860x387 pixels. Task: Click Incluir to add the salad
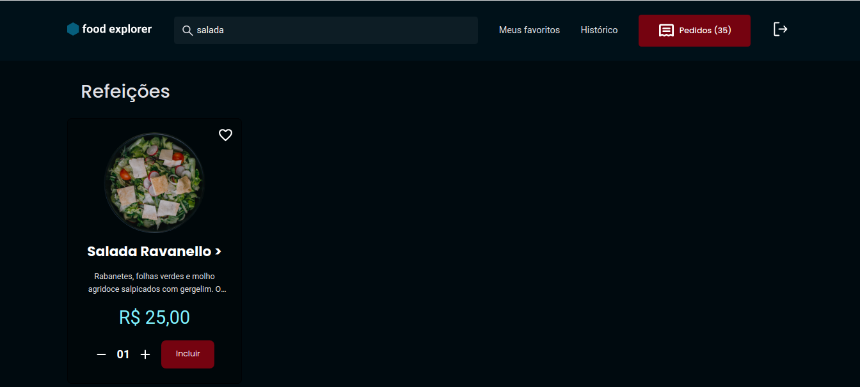click(187, 354)
